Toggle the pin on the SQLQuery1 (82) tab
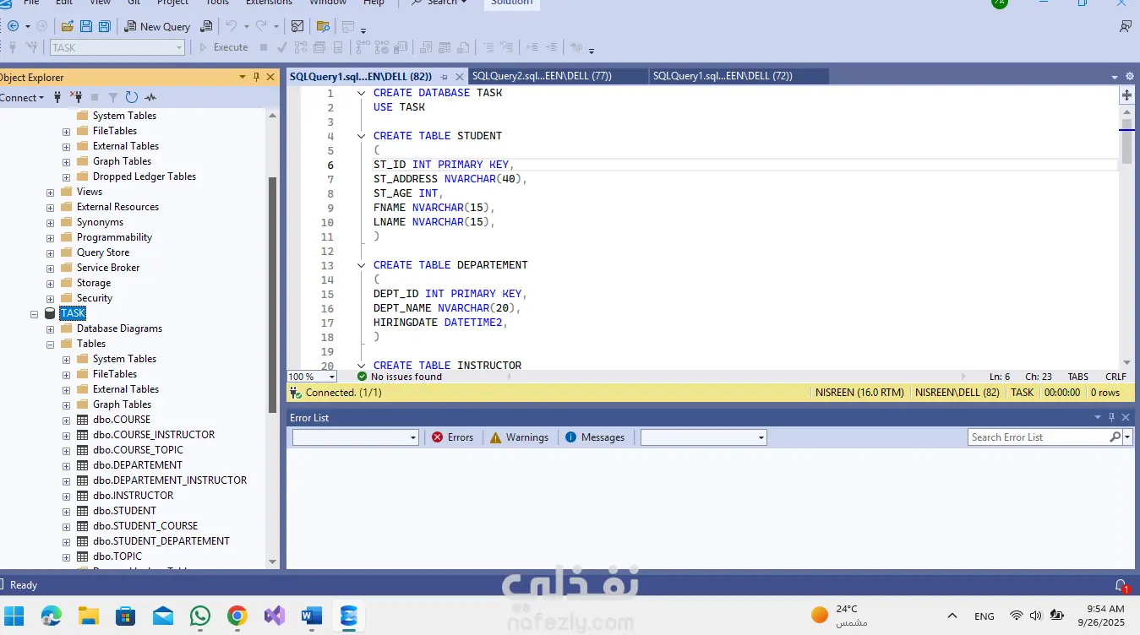Viewport: 1140px width, 635px height. (445, 77)
